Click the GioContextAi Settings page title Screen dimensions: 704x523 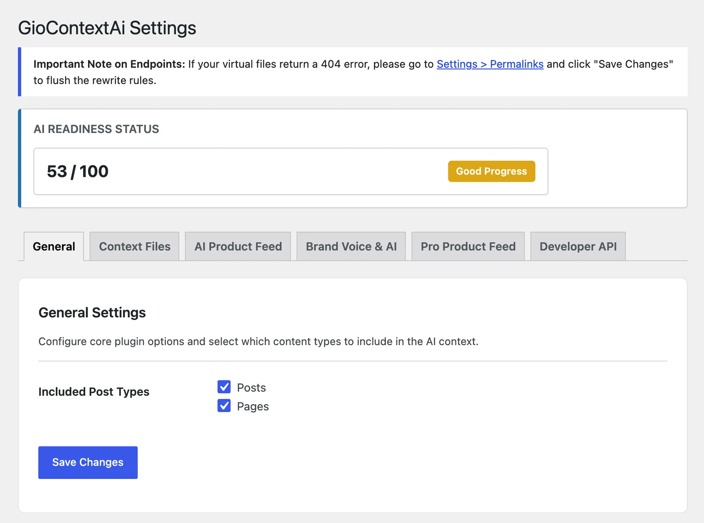(x=107, y=28)
